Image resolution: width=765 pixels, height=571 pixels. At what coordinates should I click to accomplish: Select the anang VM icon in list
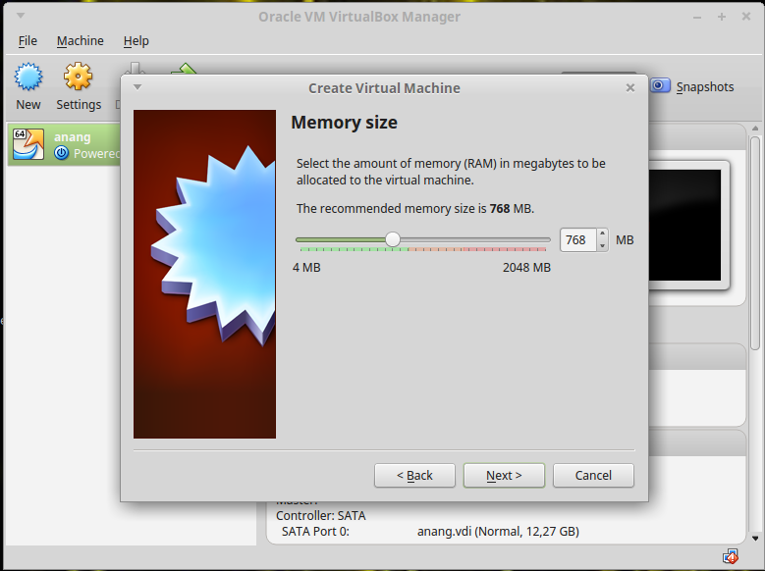28,144
